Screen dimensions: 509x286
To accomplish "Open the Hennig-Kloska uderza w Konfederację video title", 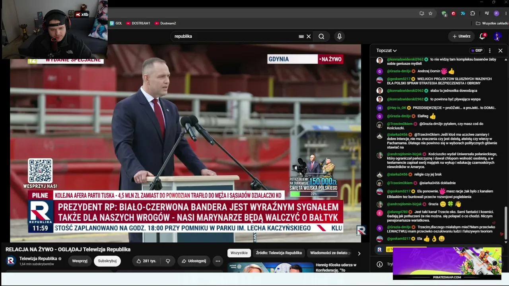I will [x=337, y=267].
